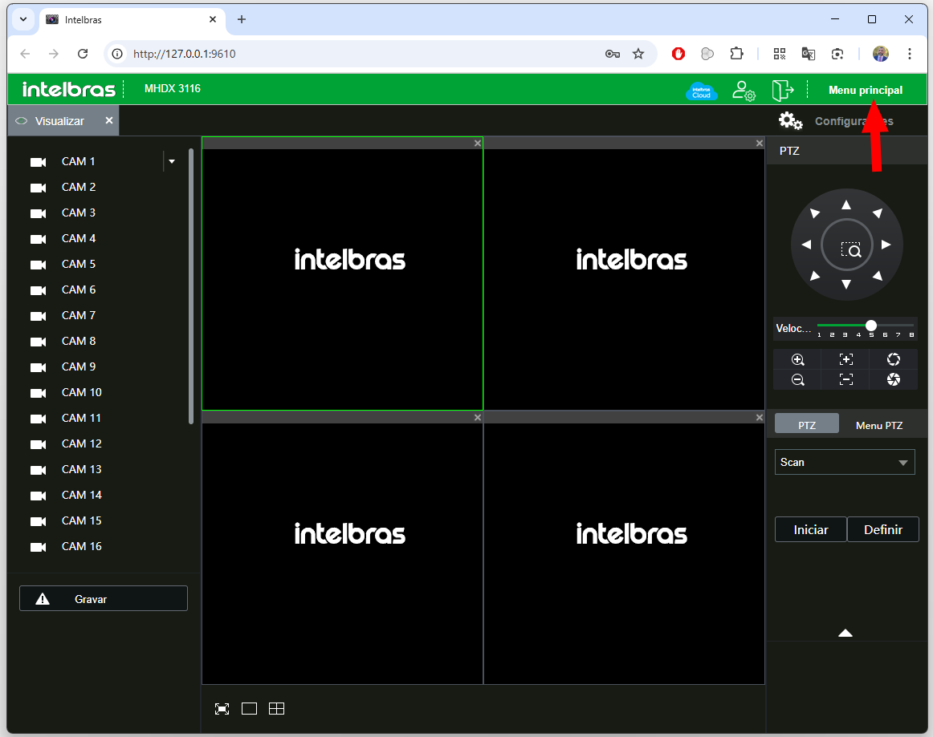The height and width of the screenshot is (737, 933).
Task: Select CAM 7 in the camera list
Action: coord(79,316)
